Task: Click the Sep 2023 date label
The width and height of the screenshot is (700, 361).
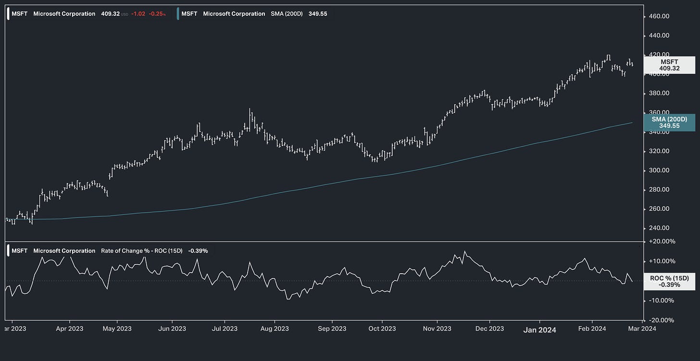Action: pyautogui.click(x=332, y=329)
